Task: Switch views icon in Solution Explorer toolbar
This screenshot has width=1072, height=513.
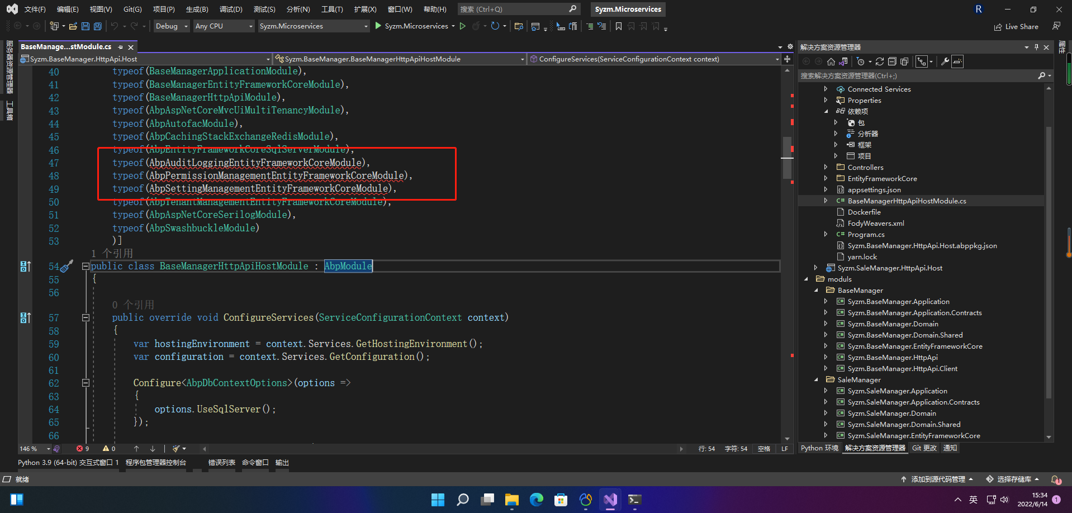Action: 843,62
